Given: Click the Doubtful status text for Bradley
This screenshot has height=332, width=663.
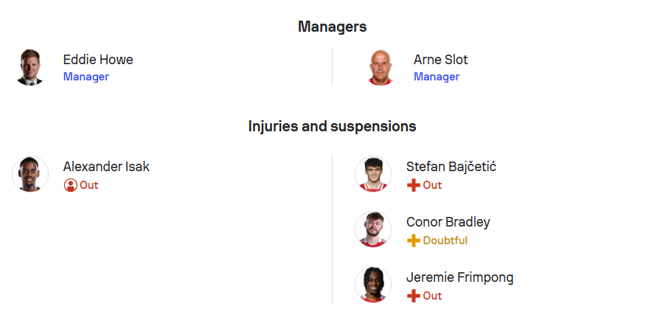Looking at the screenshot, I should pos(445,241).
